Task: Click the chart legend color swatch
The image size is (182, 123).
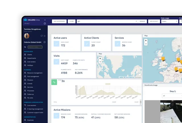Action: tap(108, 84)
